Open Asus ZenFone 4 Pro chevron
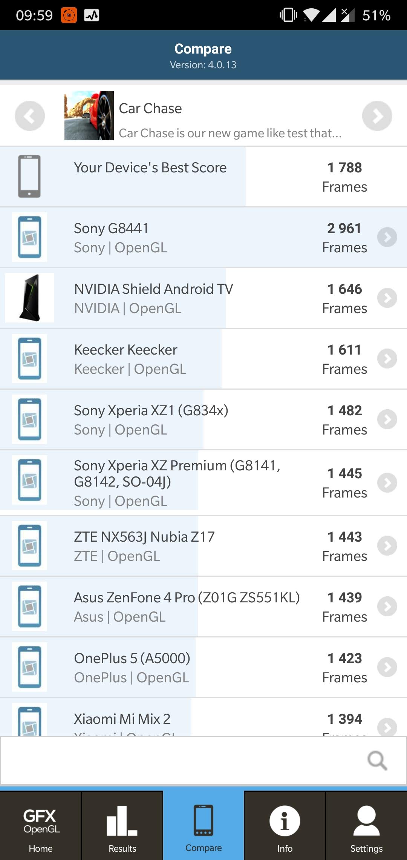407x860 pixels. (x=387, y=607)
